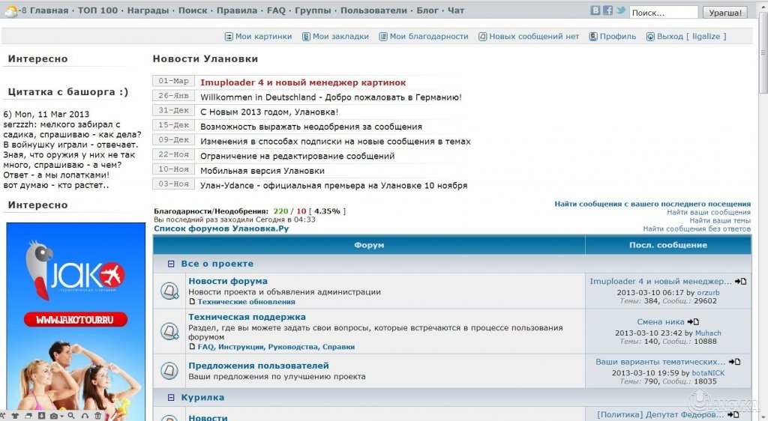Click the trash icon in bottom toolbar

click(x=98, y=416)
